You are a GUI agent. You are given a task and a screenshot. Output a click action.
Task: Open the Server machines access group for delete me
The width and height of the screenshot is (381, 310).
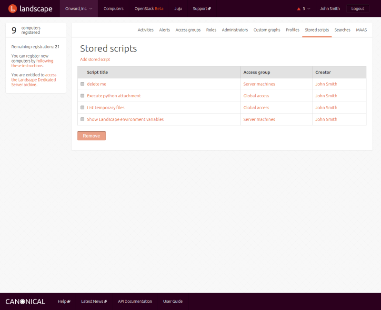pyautogui.click(x=259, y=84)
